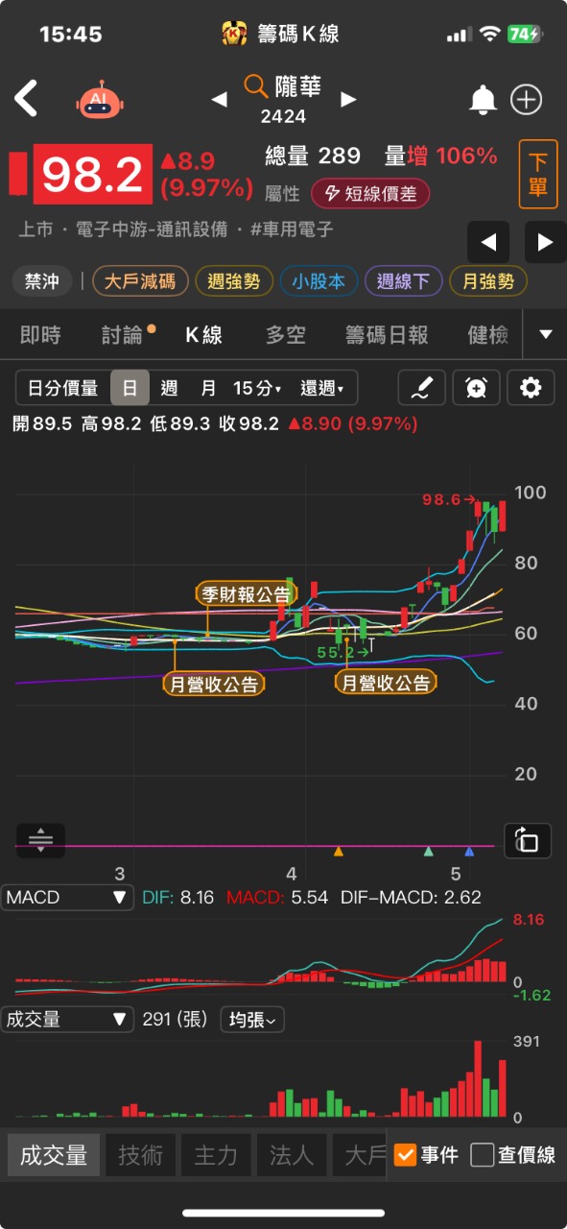Image resolution: width=567 pixels, height=1229 pixels.
Task: Open the 成交量 indicator dropdown
Action: tap(67, 1020)
